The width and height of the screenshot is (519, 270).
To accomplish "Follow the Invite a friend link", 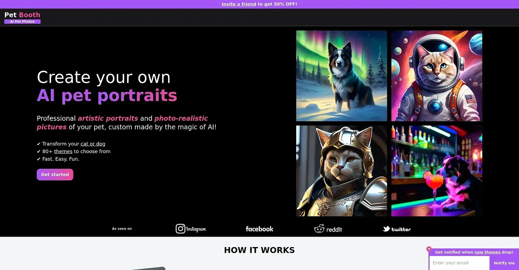I will point(239,4).
